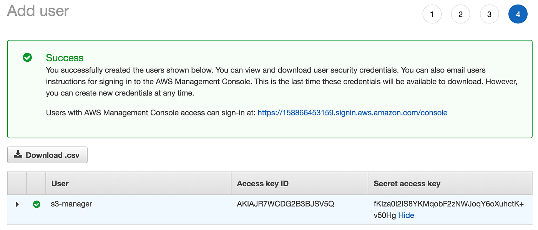Expand the s3-manager row details triangle
Viewport: 538px width, 230px height.
[17, 204]
